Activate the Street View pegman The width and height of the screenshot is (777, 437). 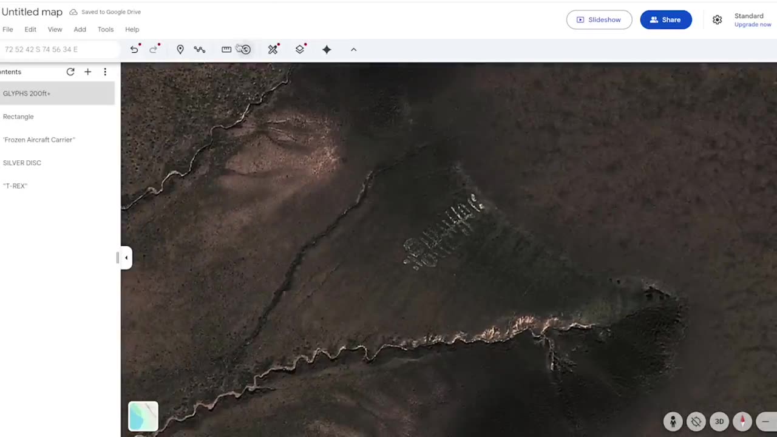[x=673, y=421]
